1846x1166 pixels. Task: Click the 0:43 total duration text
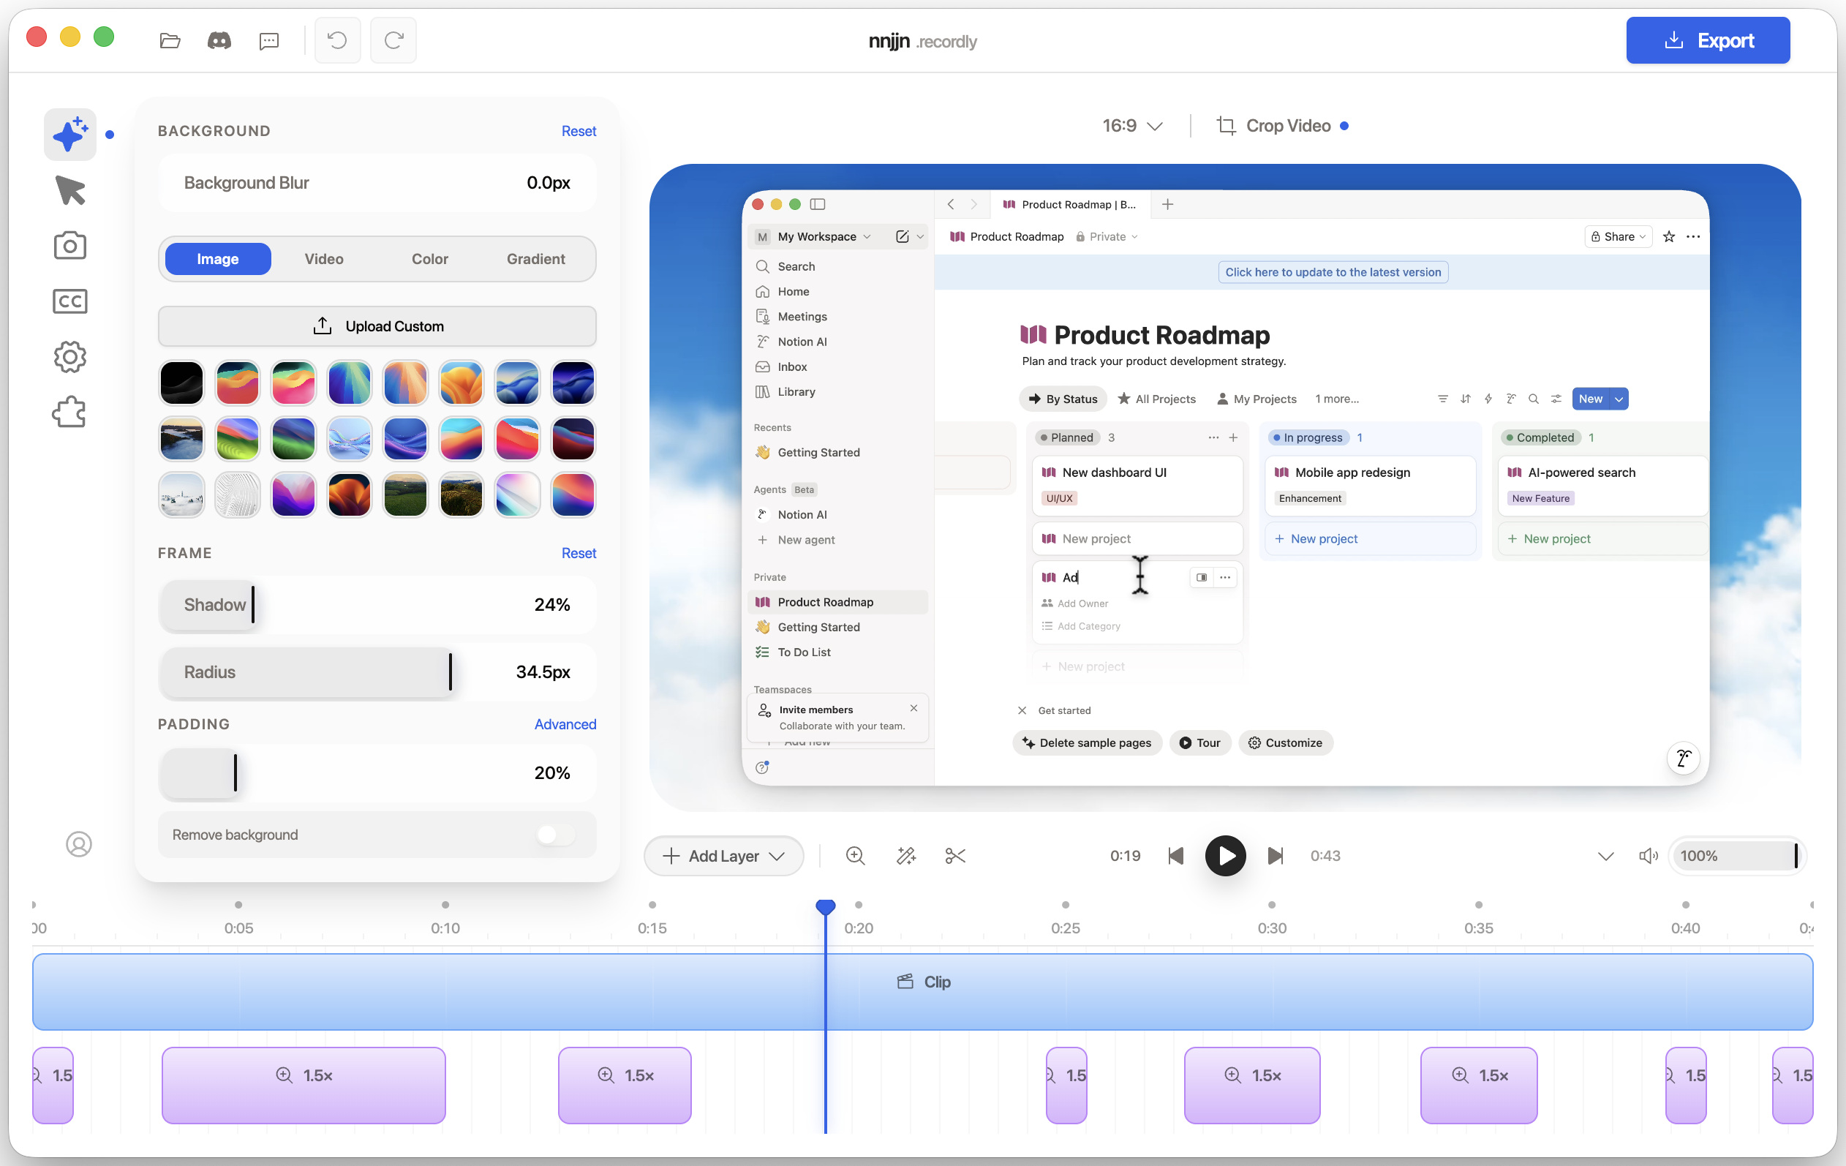[1325, 856]
